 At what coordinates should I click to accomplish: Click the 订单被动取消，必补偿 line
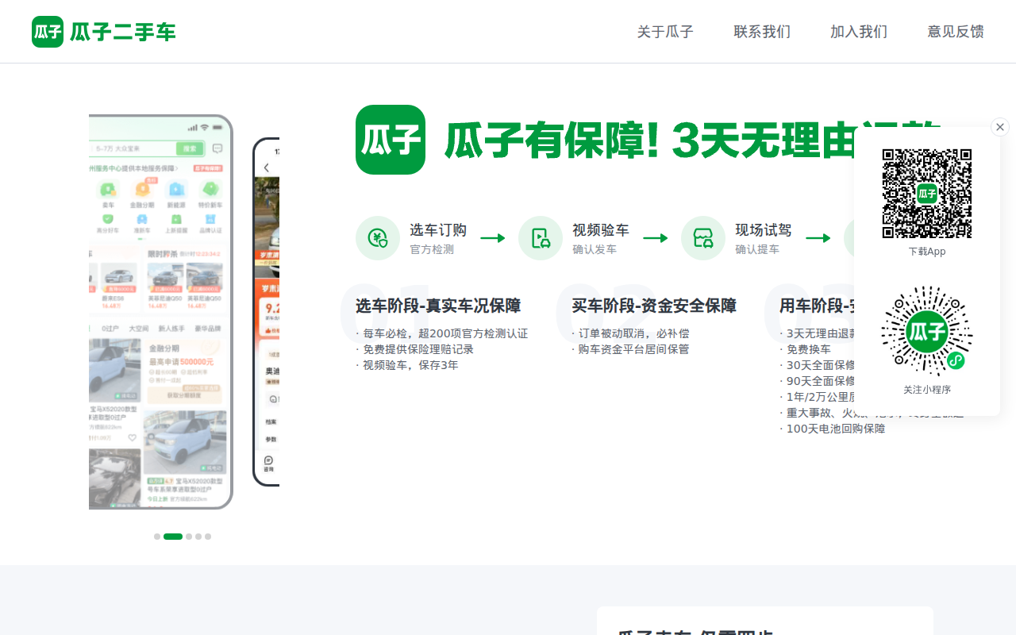pos(631,333)
